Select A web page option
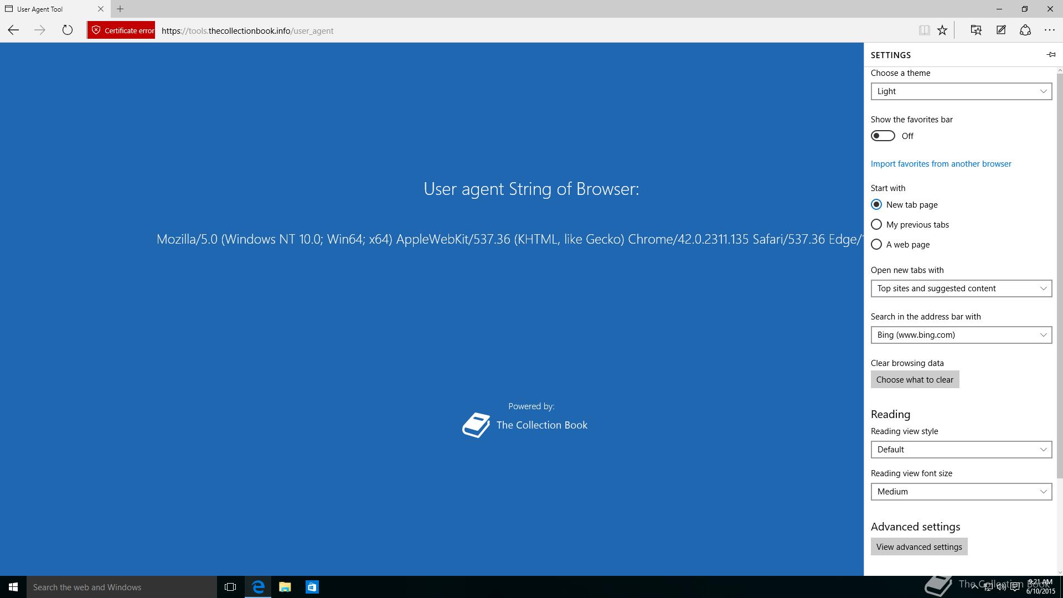The image size is (1063, 598). [900, 245]
